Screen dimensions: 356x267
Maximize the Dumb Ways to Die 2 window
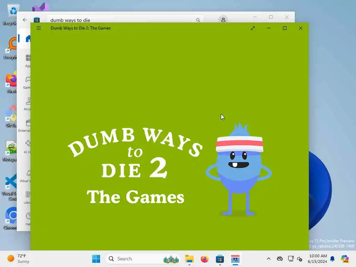coord(285,28)
